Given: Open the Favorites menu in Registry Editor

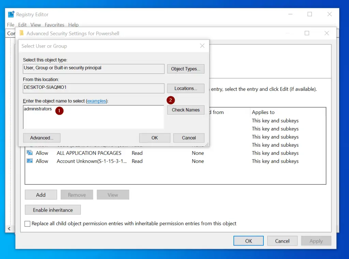Looking at the screenshot, I should point(54,25).
